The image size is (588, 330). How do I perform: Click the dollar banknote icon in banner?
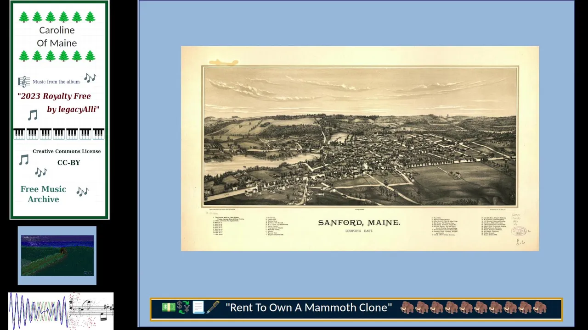(x=169, y=308)
